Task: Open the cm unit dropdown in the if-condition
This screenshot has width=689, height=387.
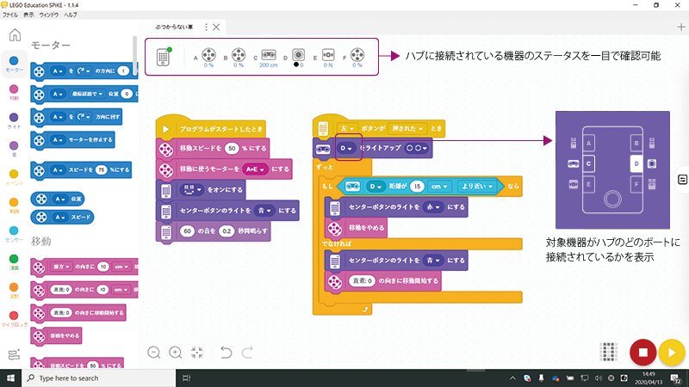Action: pos(439,186)
